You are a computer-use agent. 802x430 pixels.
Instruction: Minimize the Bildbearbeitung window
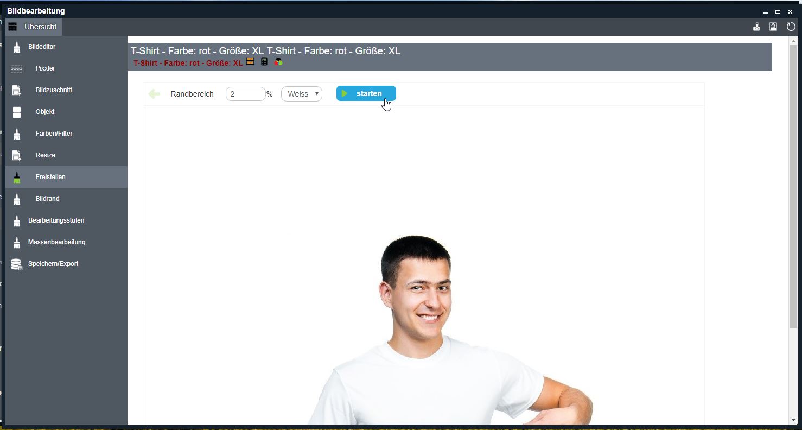765,11
